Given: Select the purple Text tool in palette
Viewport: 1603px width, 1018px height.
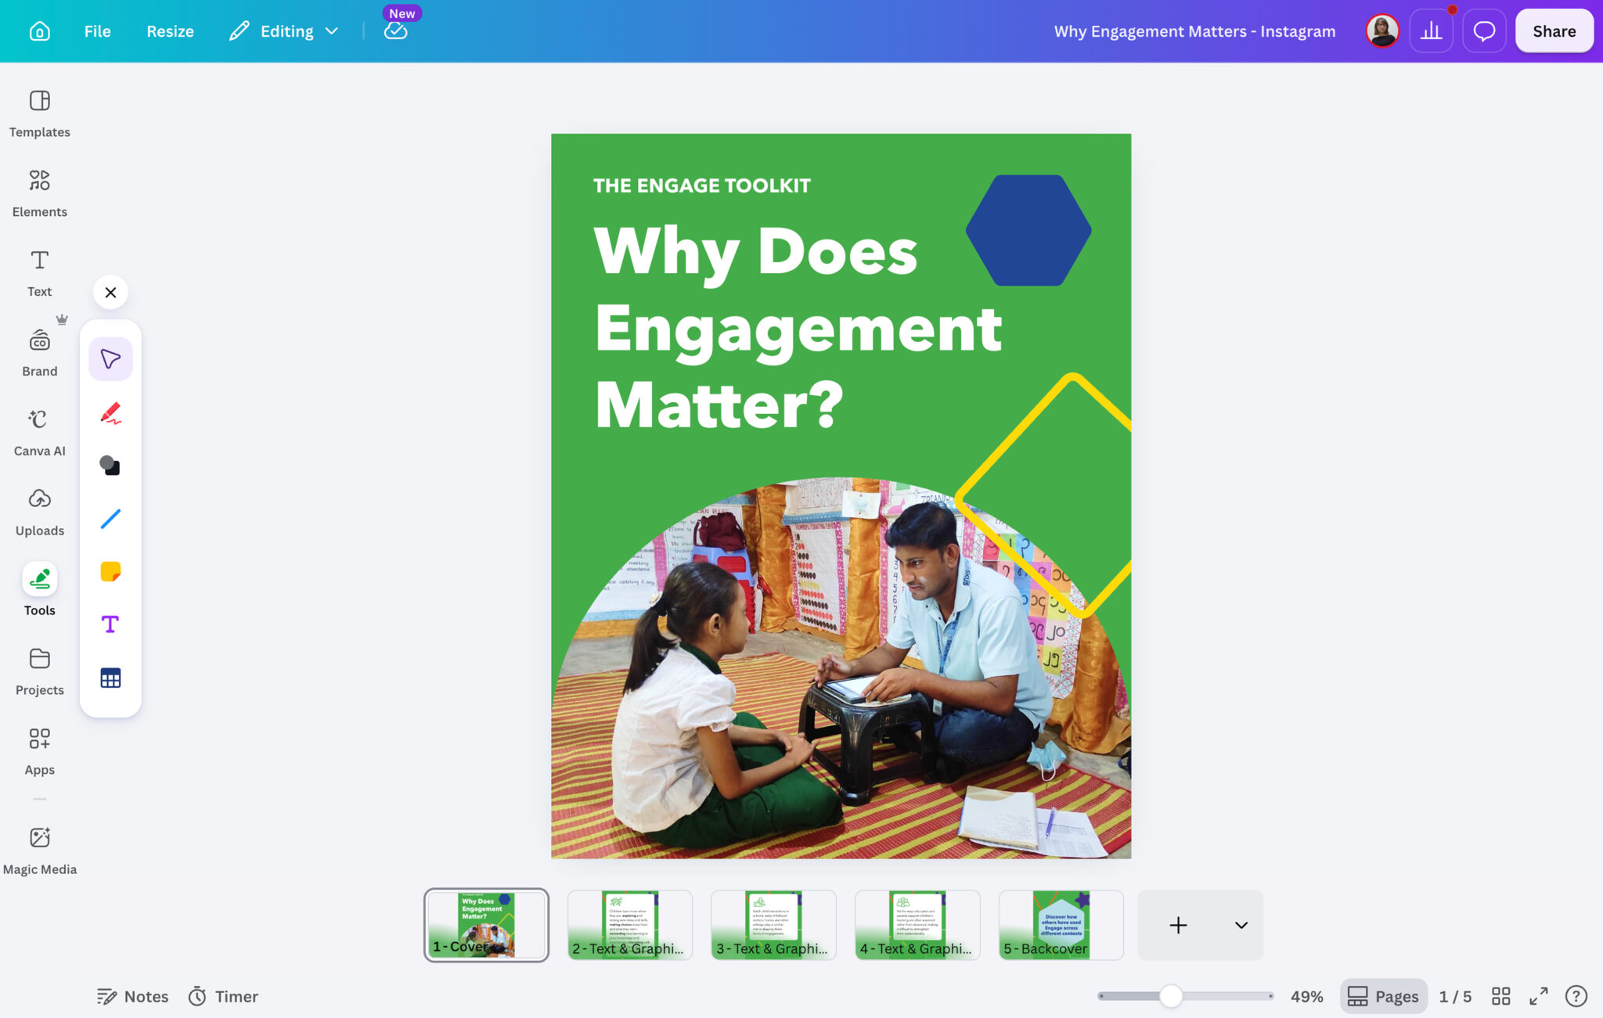Looking at the screenshot, I should click(x=110, y=624).
